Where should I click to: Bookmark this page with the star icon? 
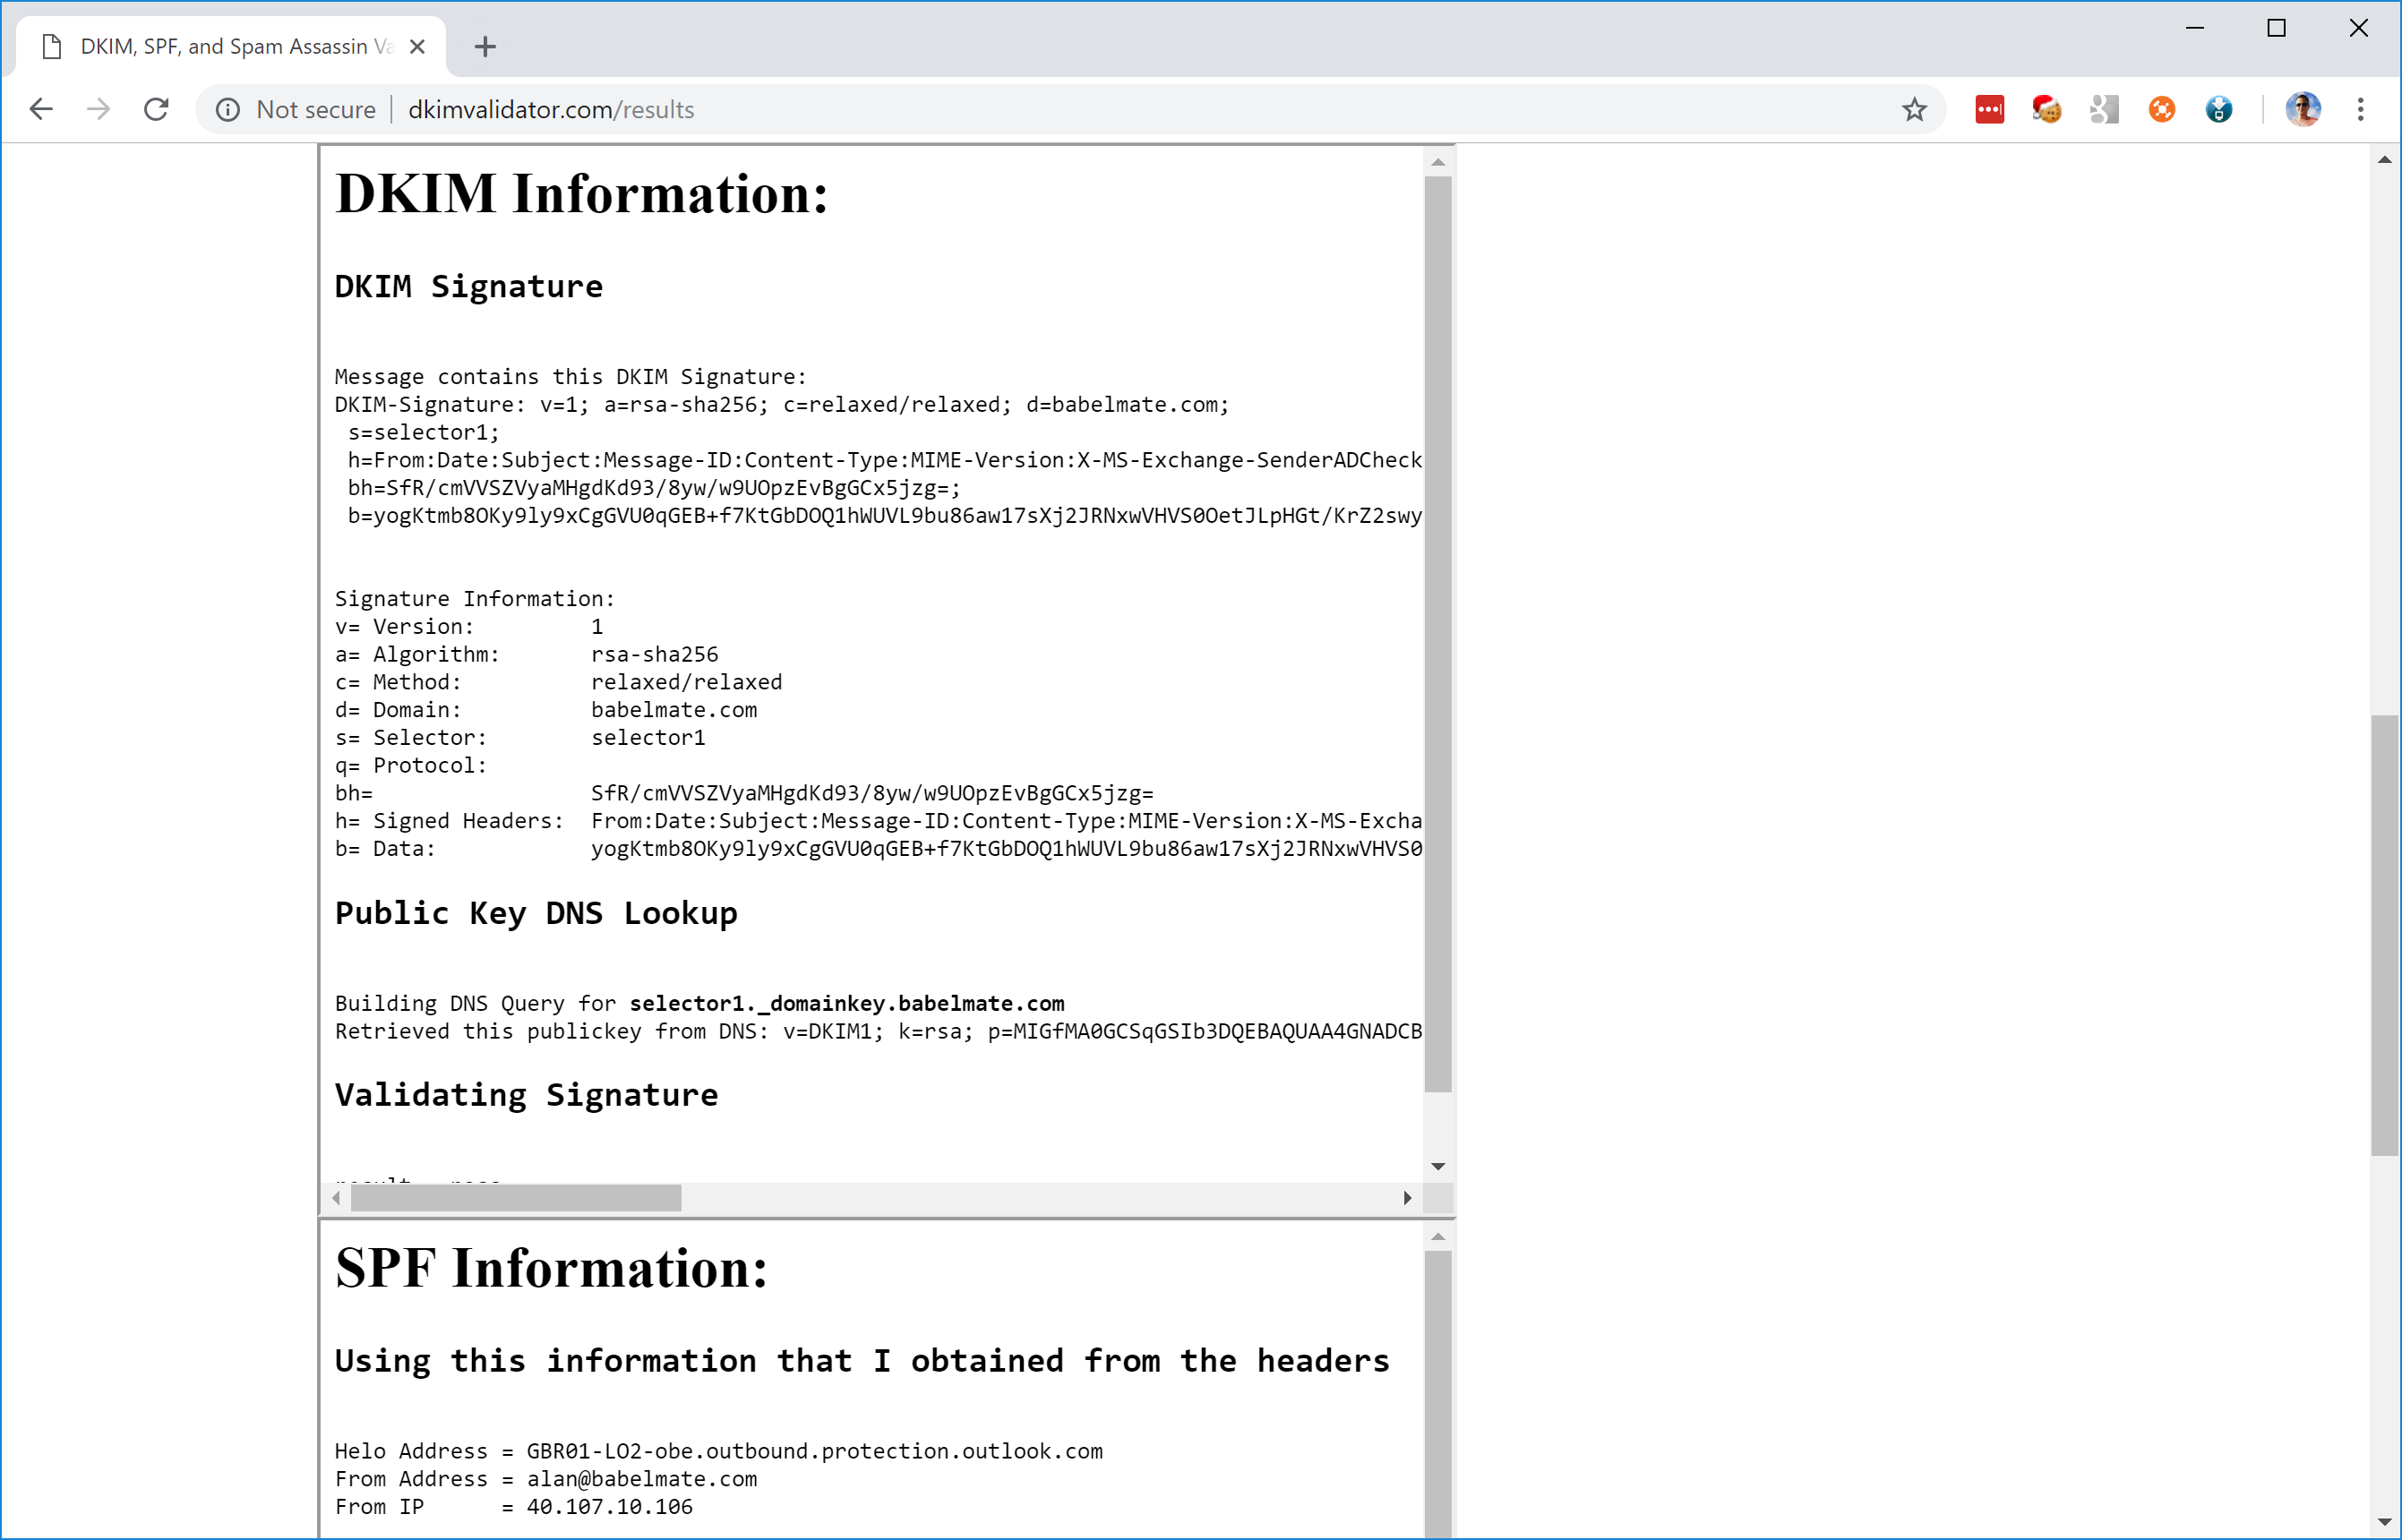click(x=1914, y=109)
